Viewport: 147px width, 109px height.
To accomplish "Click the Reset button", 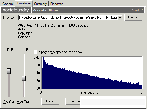I will [x=50, y=101].
